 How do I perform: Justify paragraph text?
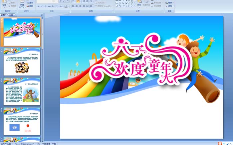tap(84, 6)
